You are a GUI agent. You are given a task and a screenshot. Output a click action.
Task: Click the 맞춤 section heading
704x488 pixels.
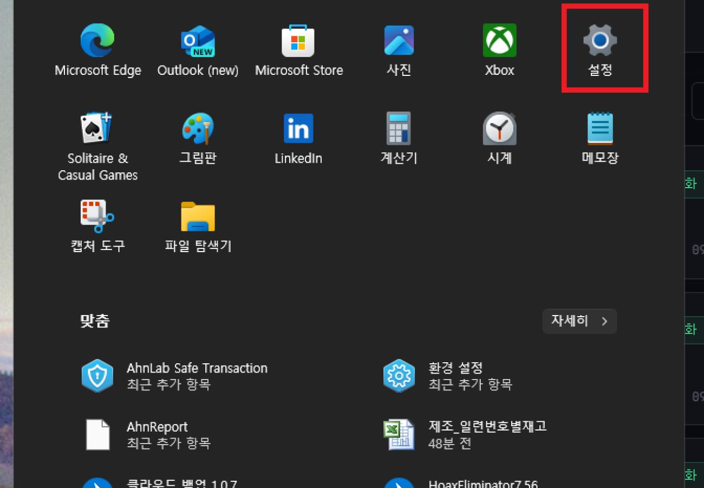(95, 321)
